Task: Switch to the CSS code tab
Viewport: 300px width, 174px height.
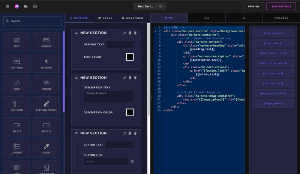Action: [206, 18]
